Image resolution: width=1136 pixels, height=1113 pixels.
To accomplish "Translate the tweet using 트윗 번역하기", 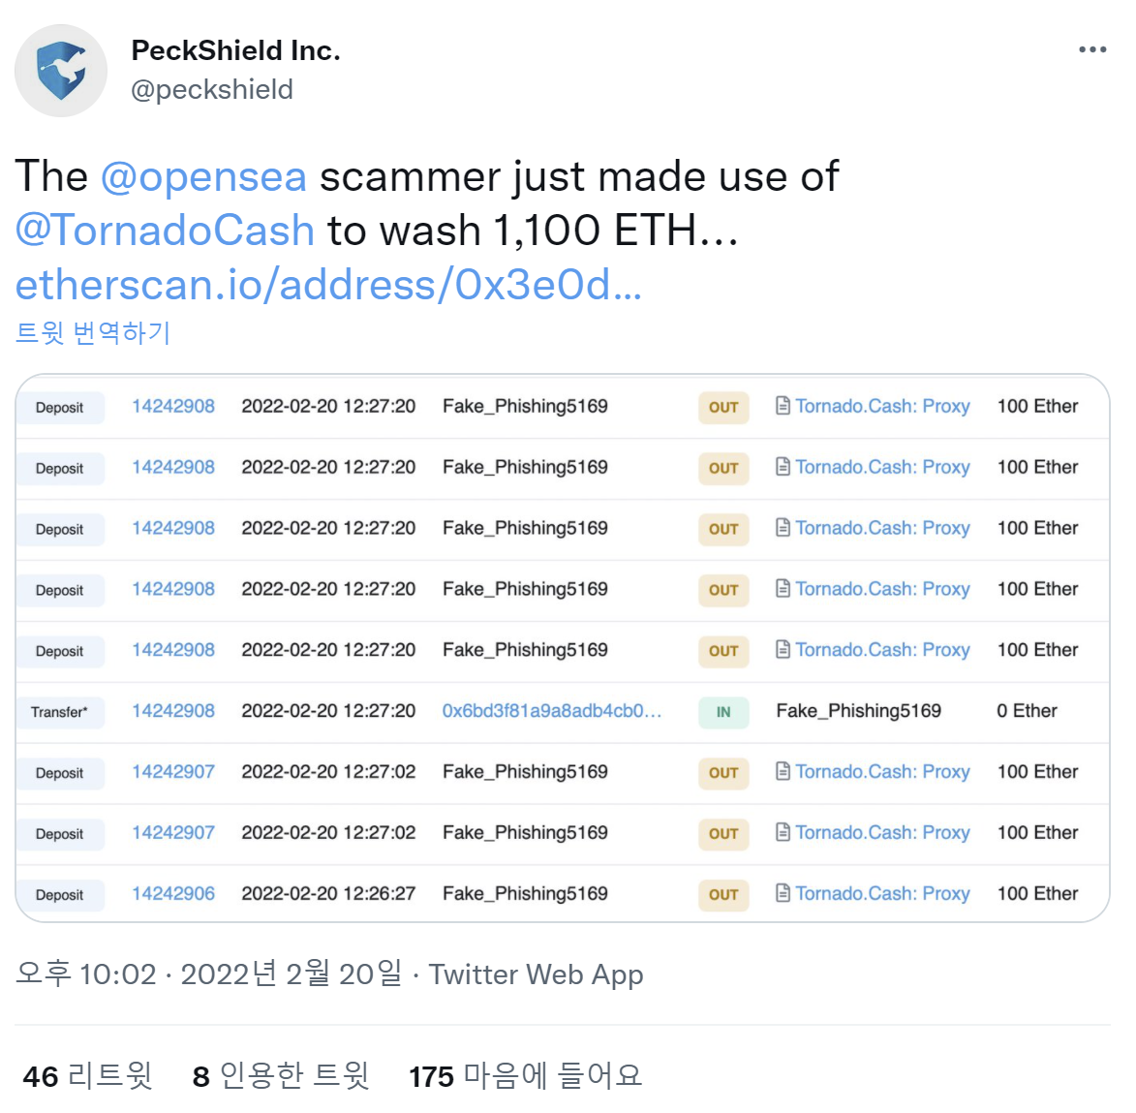I will click(x=93, y=333).
